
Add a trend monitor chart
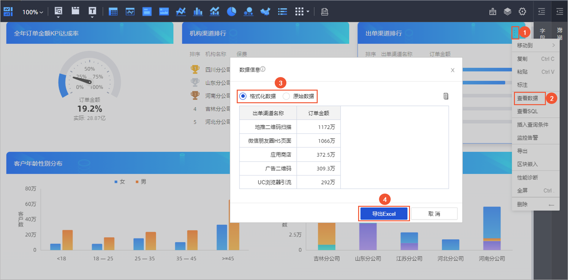[130, 12]
